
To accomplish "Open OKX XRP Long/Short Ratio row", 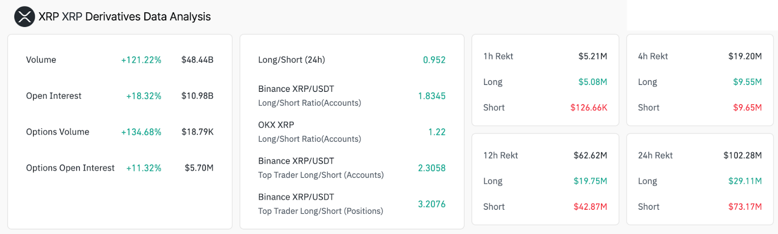I will 309,132.
